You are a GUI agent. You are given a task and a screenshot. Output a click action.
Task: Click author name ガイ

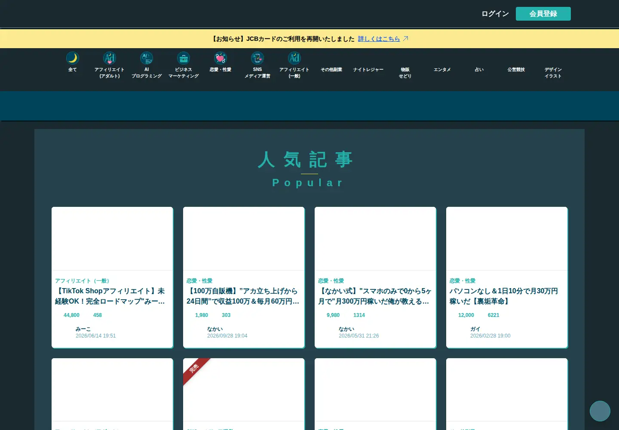[x=475, y=329]
